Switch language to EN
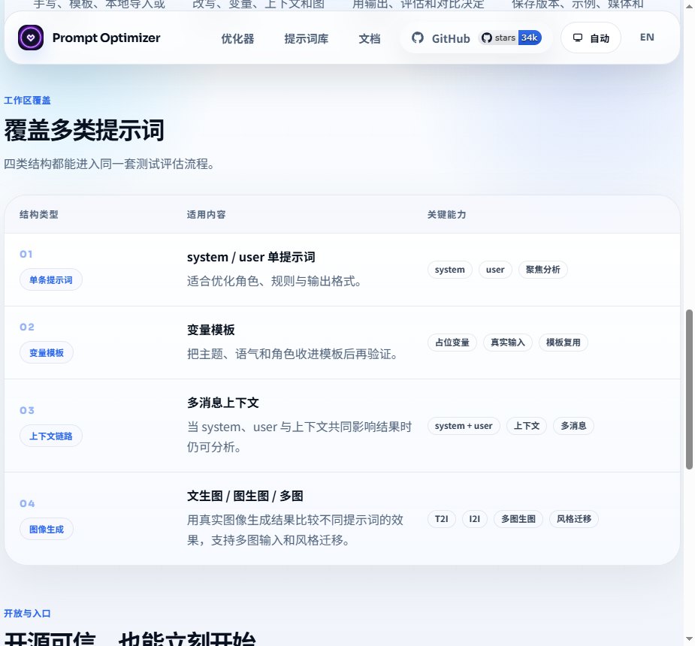Viewport: 695px width, 646px height. pyautogui.click(x=647, y=38)
